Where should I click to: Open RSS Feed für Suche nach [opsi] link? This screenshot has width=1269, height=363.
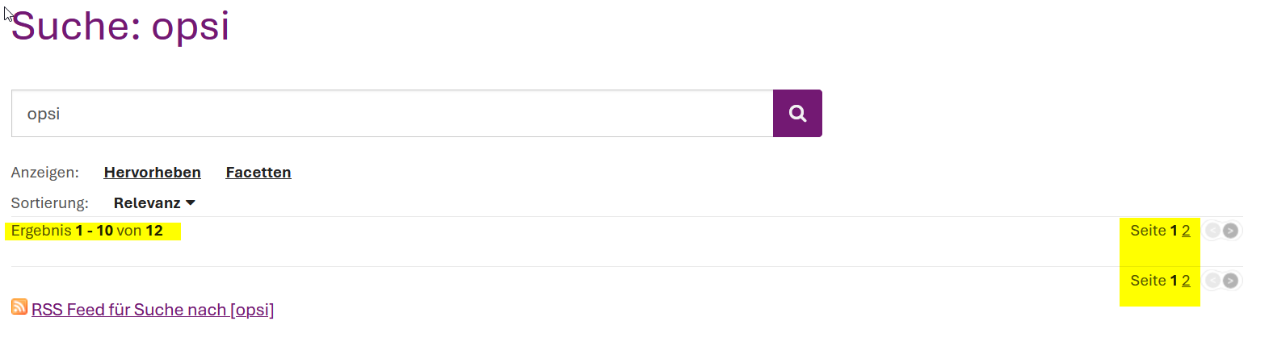(x=153, y=310)
